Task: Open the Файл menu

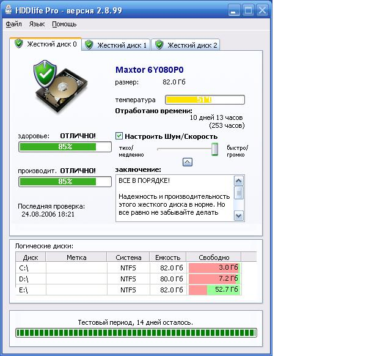Action: pos(13,24)
